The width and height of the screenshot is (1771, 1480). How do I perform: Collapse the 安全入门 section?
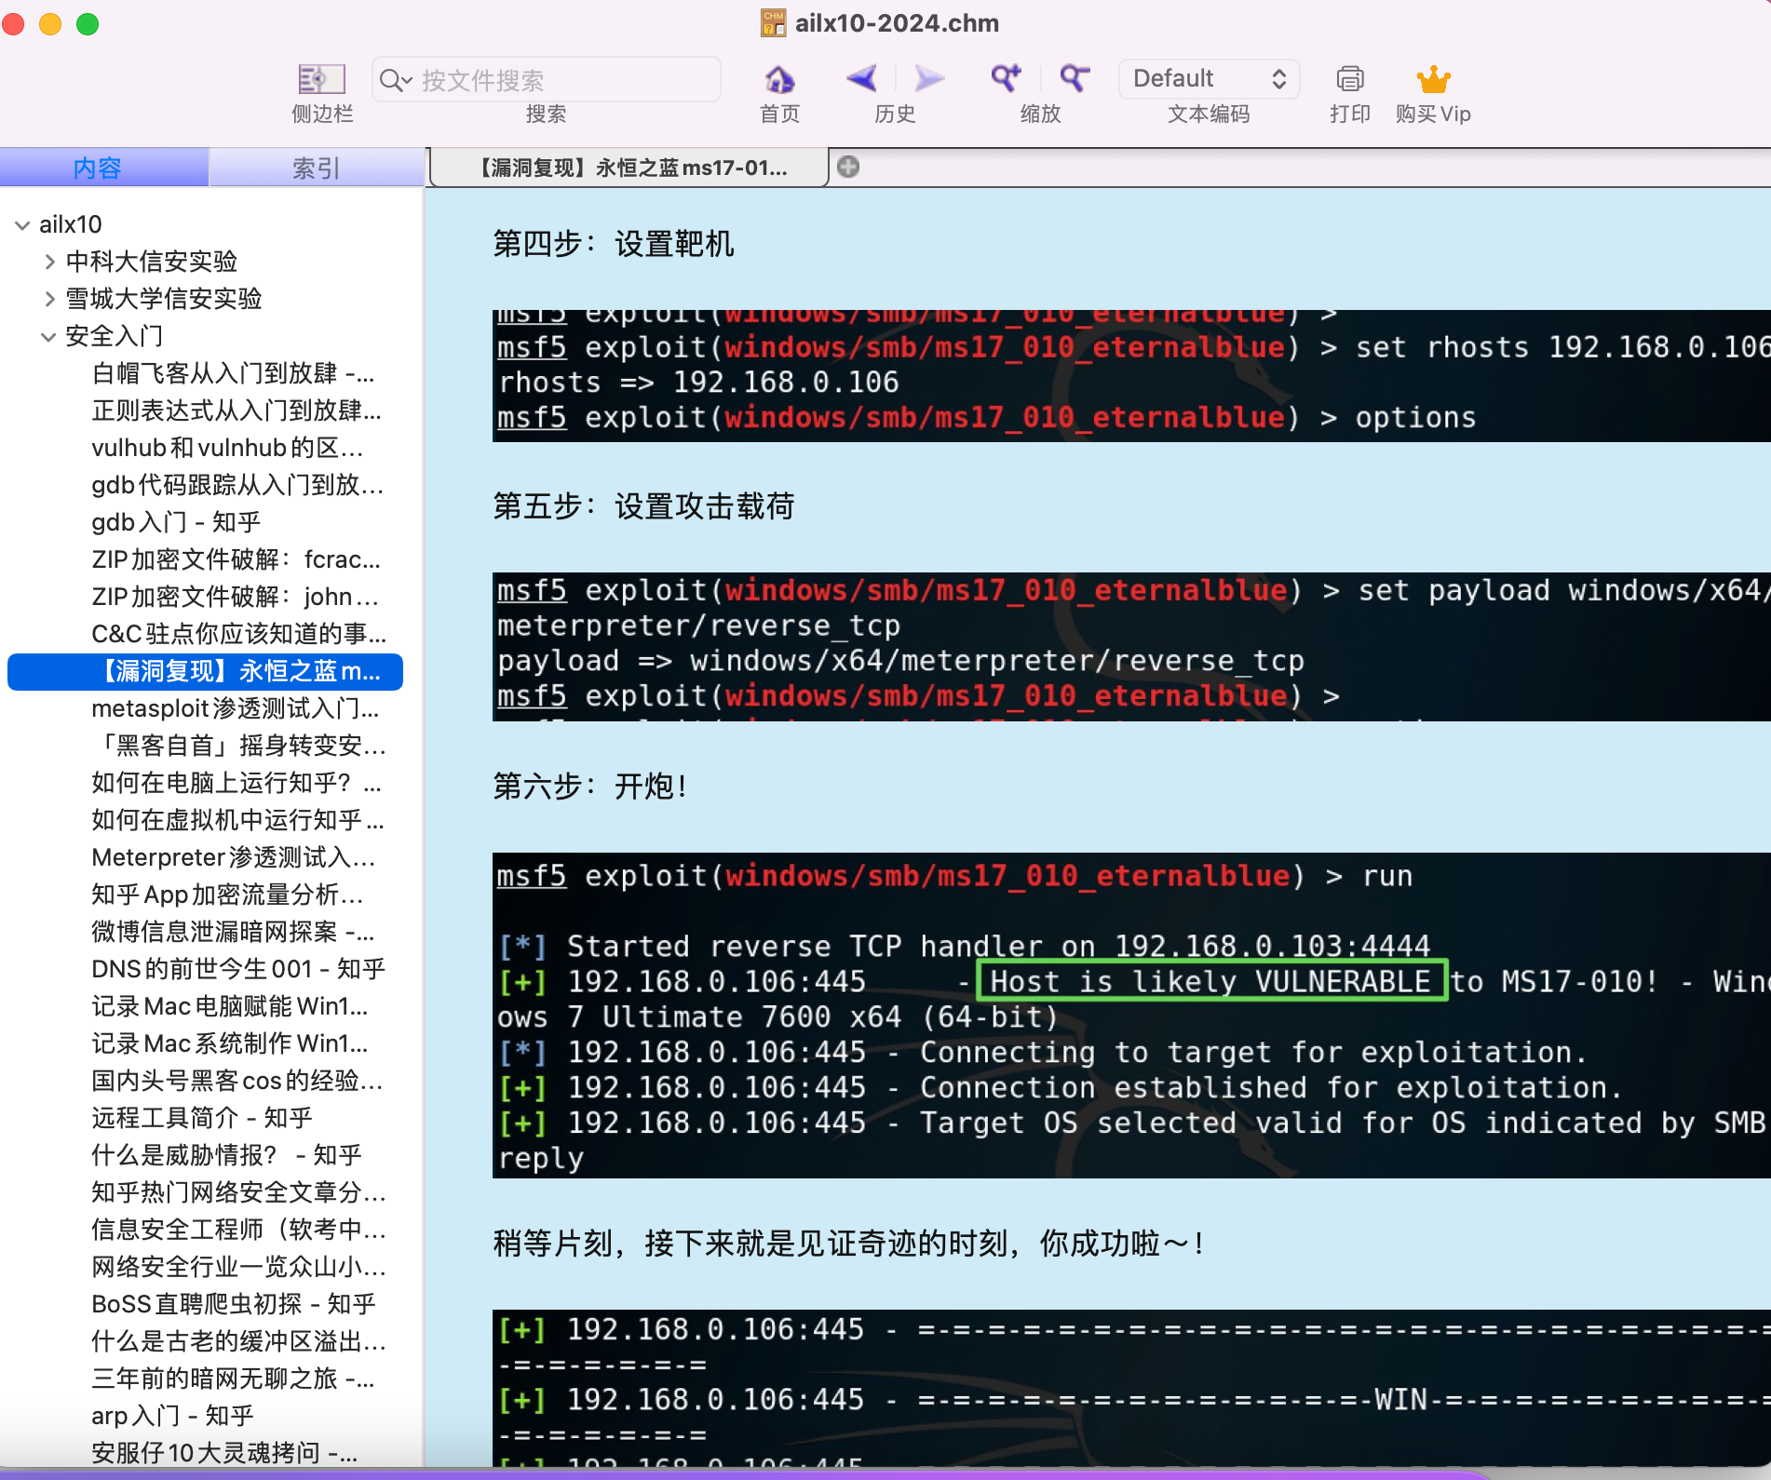[x=48, y=336]
